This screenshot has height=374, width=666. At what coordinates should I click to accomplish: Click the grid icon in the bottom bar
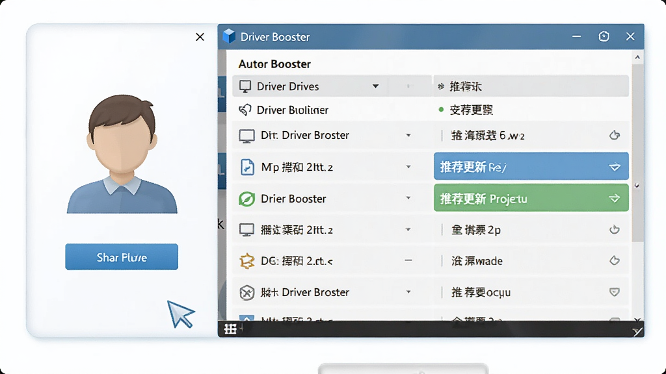click(x=230, y=329)
